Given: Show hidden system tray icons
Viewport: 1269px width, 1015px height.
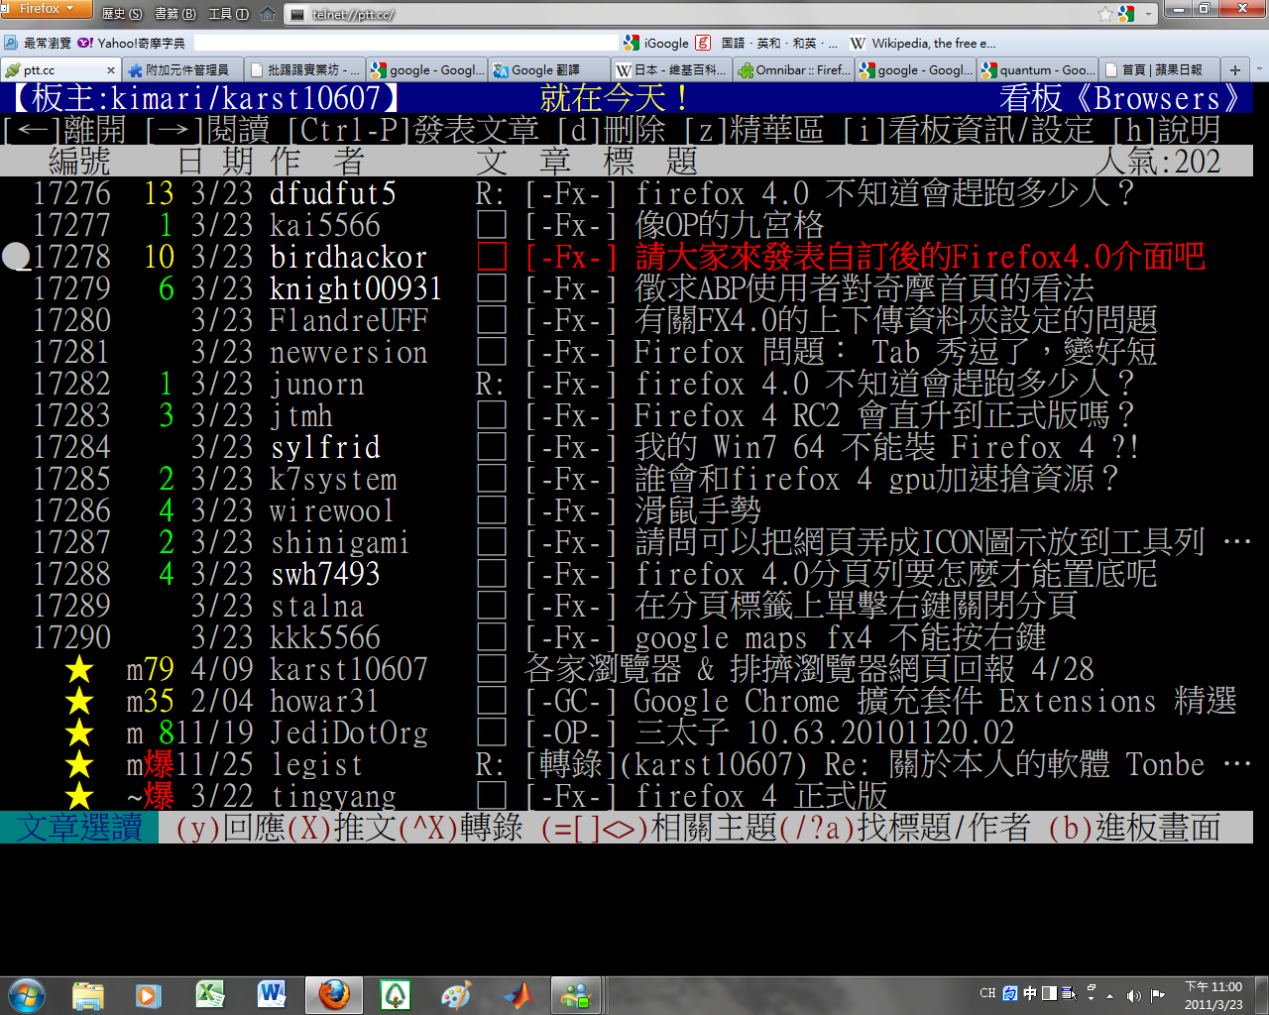Looking at the screenshot, I should tap(1109, 995).
